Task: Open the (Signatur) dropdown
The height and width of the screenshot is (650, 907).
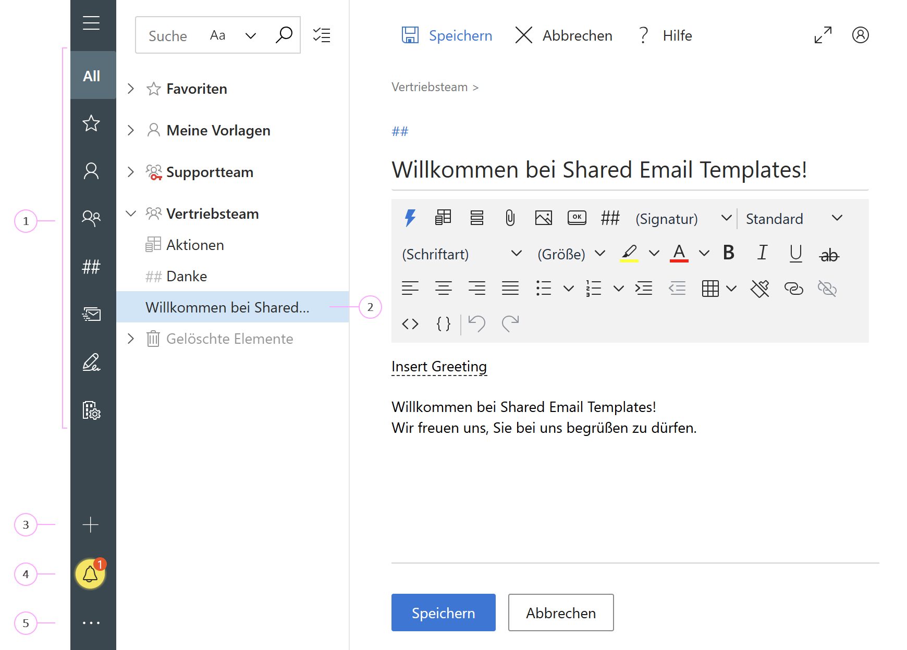Action: (683, 219)
